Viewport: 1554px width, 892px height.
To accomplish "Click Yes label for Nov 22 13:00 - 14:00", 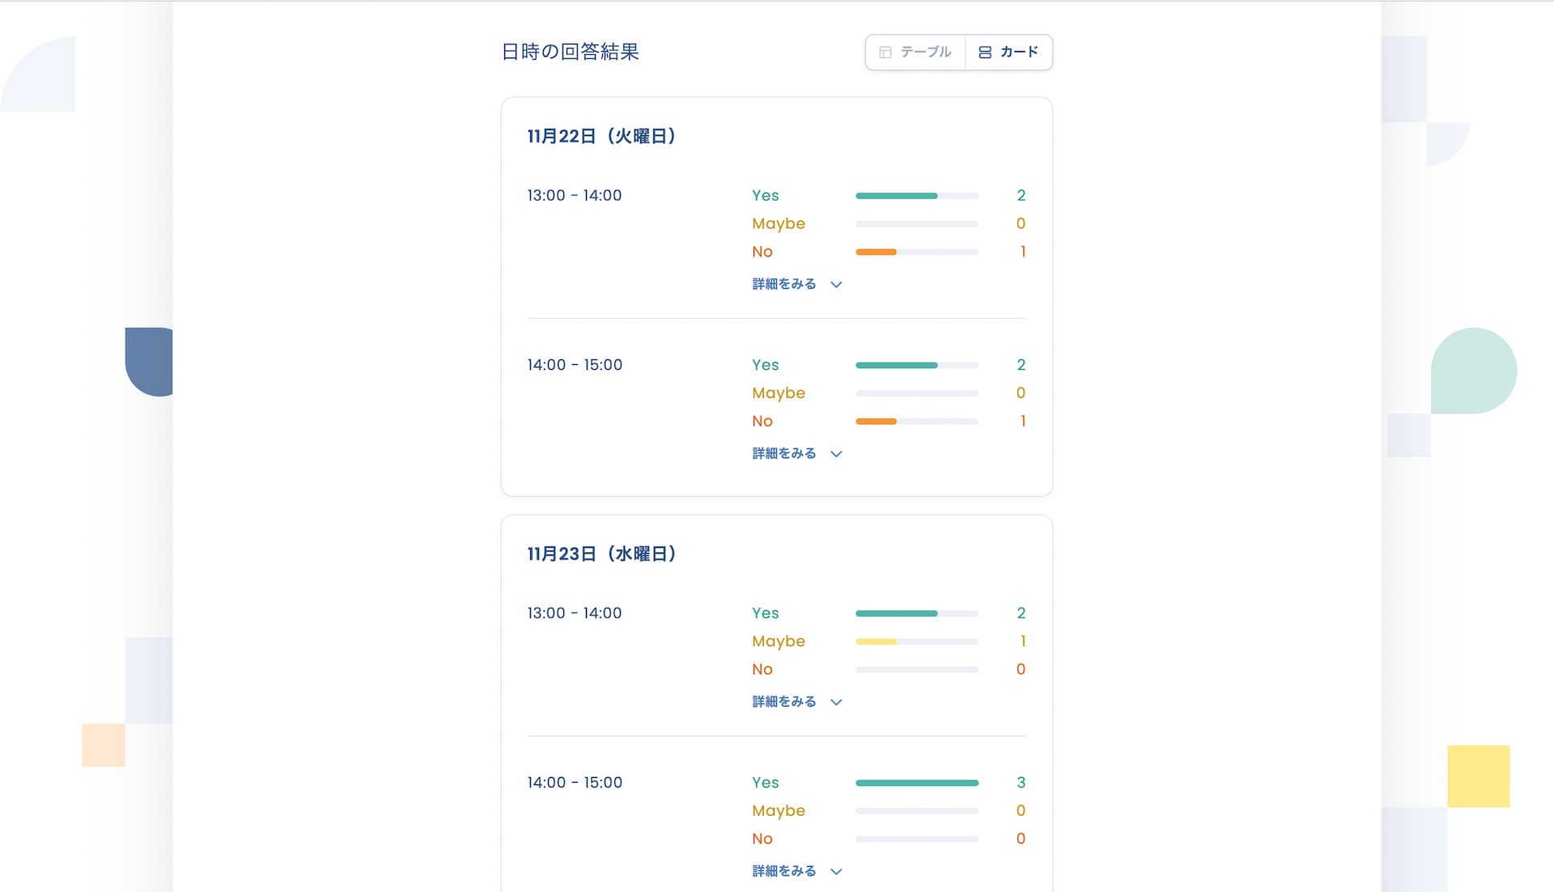I will (x=766, y=195).
